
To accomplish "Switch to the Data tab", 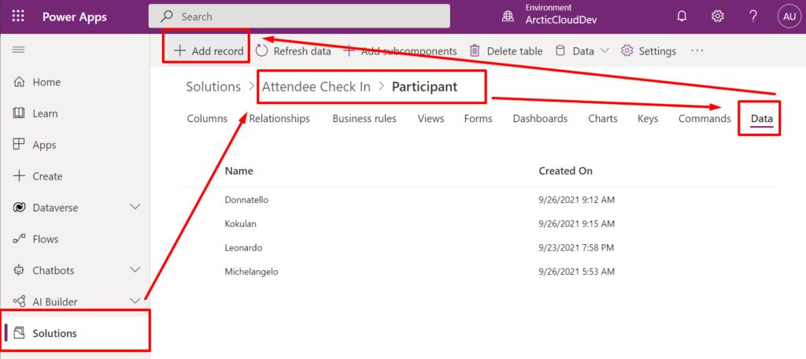I will pos(762,120).
